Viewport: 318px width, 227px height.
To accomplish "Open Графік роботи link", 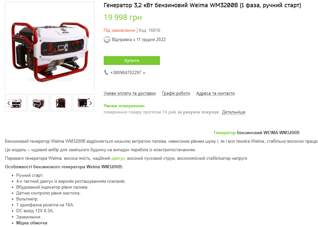I will (176, 93).
